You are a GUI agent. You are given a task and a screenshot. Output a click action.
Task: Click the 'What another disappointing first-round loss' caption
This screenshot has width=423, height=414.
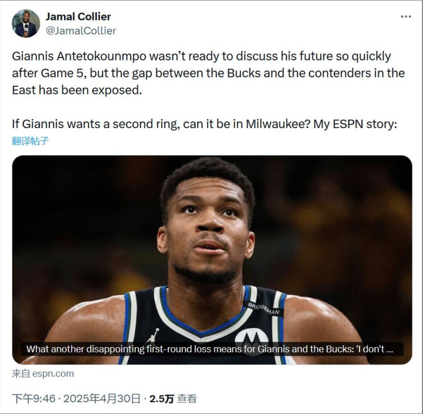(209, 349)
